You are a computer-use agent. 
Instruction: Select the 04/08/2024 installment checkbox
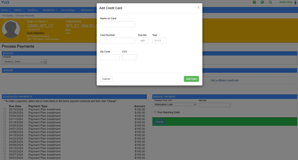(5, 131)
